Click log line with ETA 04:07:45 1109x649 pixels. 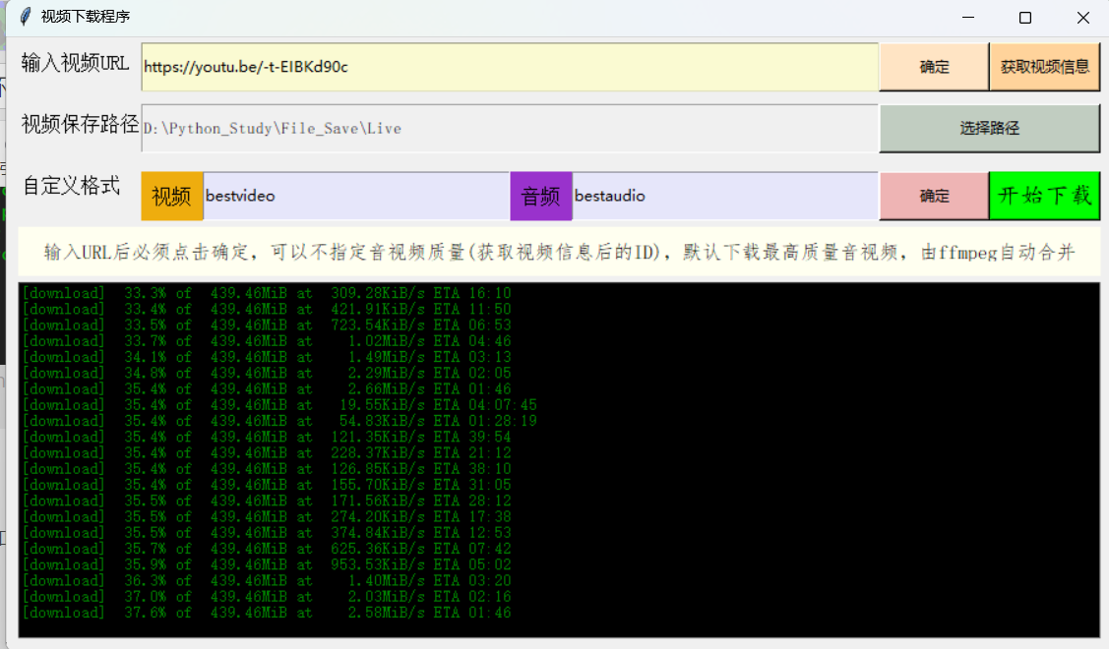(279, 404)
